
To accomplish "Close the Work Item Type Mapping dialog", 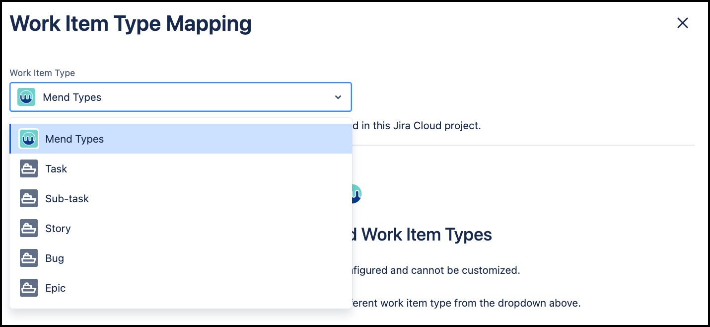I will 683,23.
